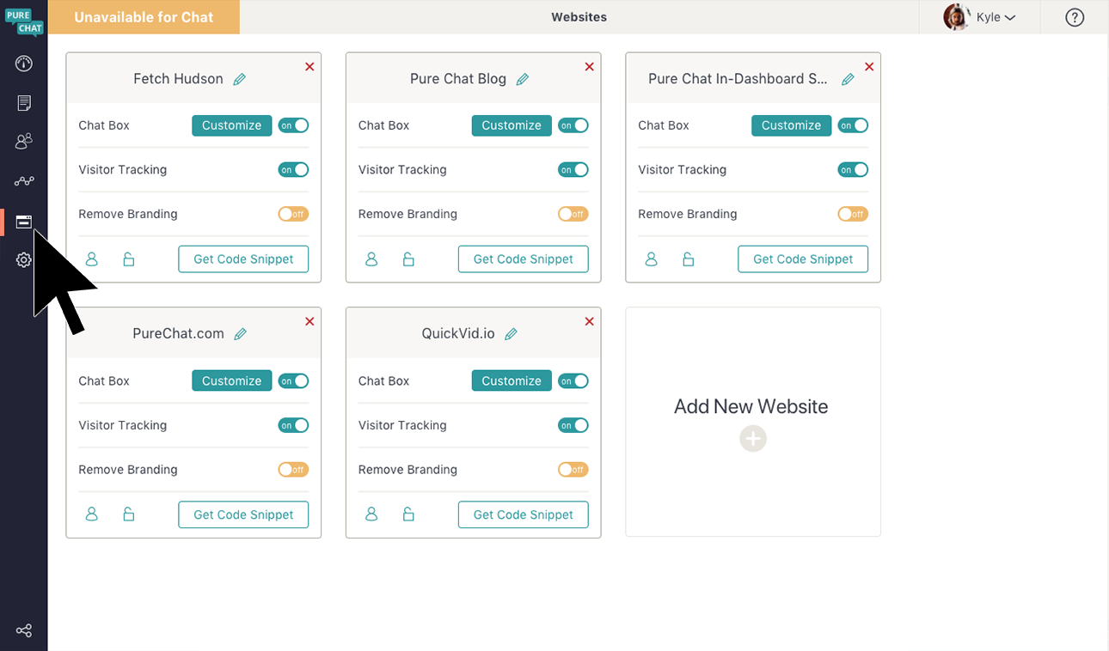Customize the PureChat.com chat box
The width and height of the screenshot is (1109, 651).
[231, 381]
